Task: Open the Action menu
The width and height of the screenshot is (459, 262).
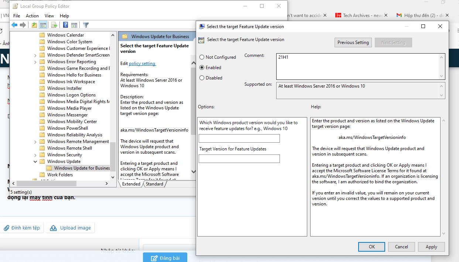Action: 32,16
